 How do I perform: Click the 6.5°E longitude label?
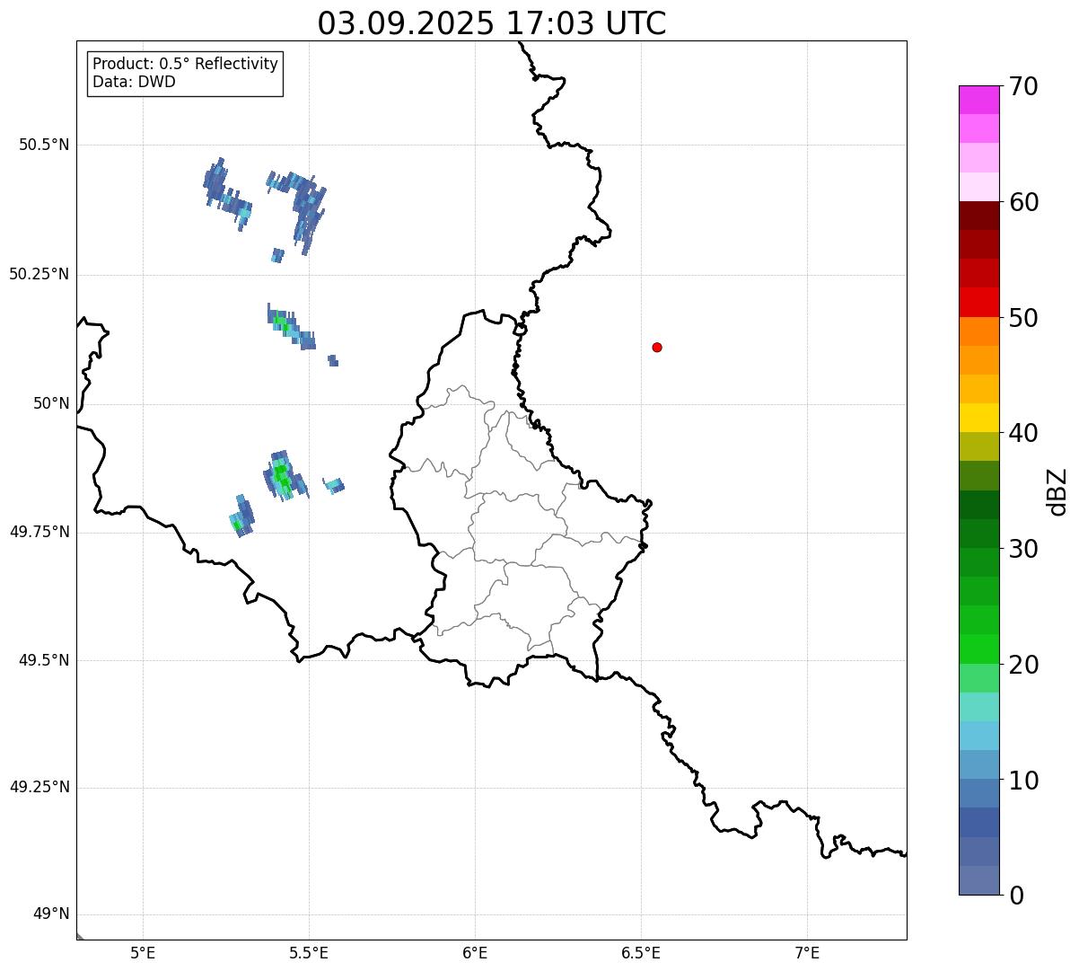click(x=641, y=952)
